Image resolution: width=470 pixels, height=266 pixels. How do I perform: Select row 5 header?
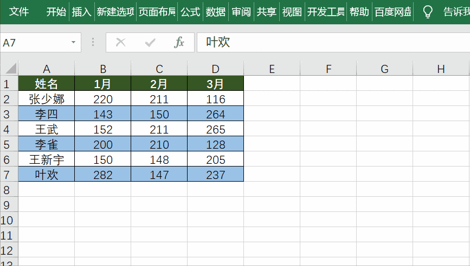[x=8, y=144]
